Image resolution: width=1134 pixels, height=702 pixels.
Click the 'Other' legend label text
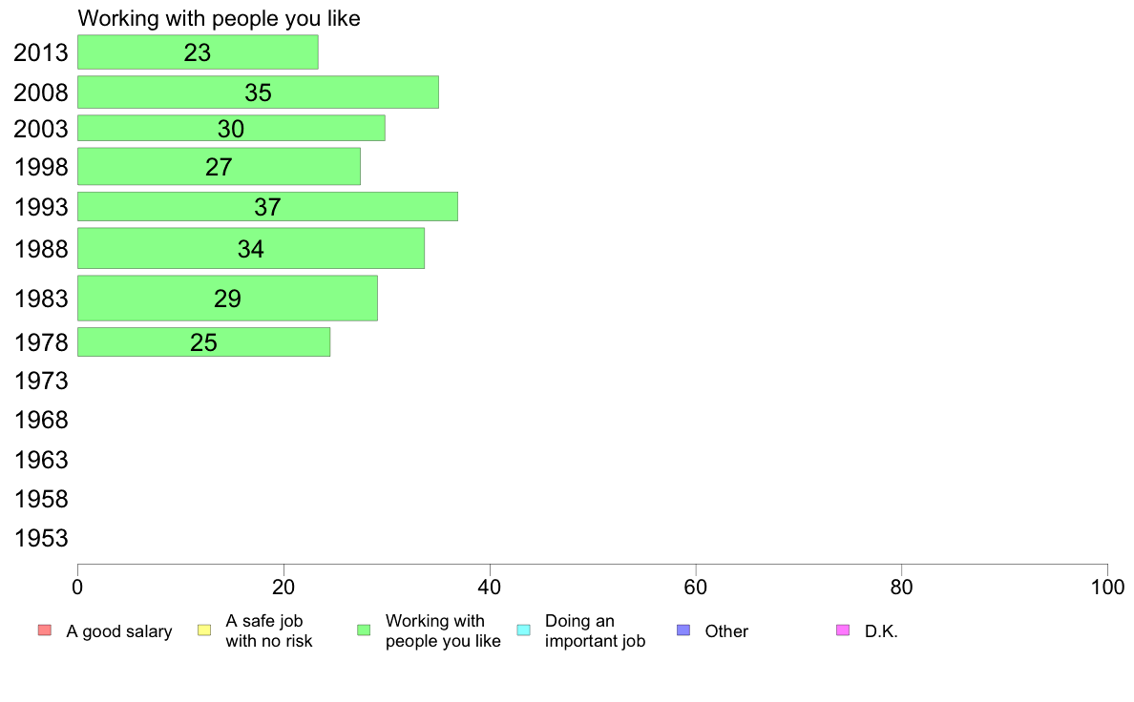pos(726,631)
